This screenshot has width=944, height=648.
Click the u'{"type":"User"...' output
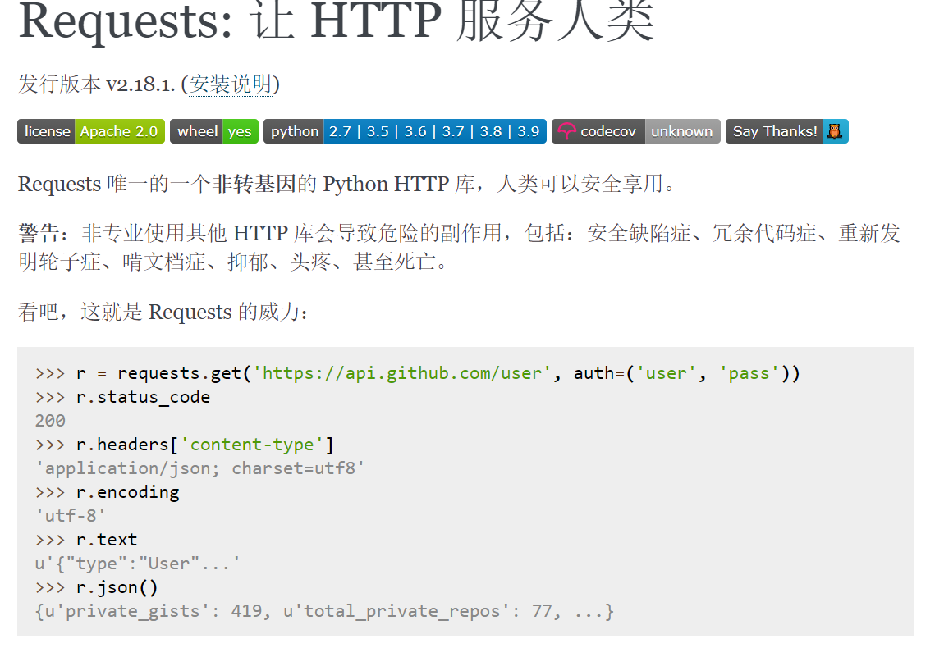click(137, 564)
